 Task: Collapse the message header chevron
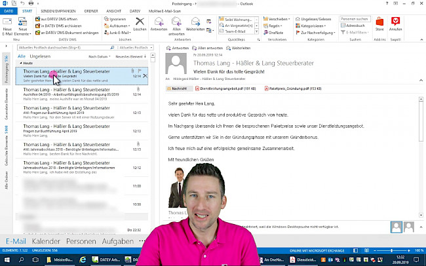click(421, 80)
